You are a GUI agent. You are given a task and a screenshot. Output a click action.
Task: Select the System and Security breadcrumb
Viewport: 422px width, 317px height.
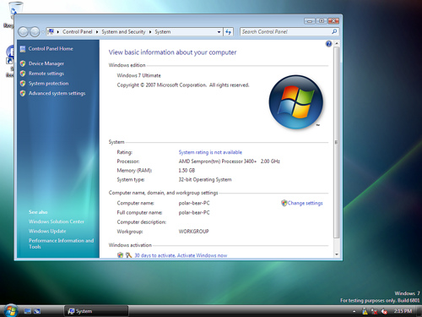123,32
